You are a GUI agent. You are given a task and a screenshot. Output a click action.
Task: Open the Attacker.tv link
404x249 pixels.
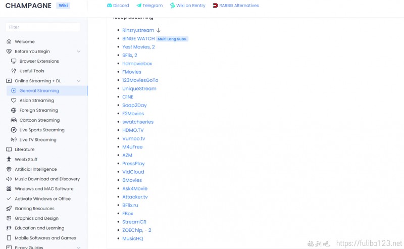click(x=135, y=197)
